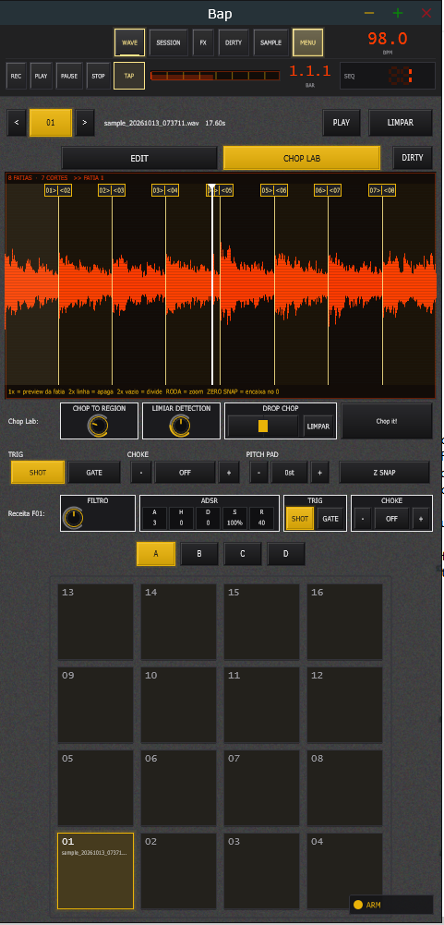Go to next sample with right arrow

click(x=85, y=123)
